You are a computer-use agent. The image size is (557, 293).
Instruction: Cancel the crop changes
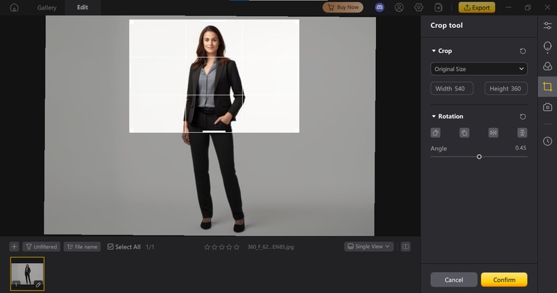pyautogui.click(x=454, y=280)
